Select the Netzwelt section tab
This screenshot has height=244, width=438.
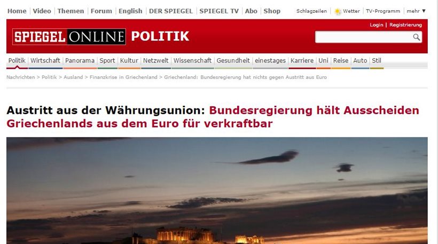[x=155, y=60]
